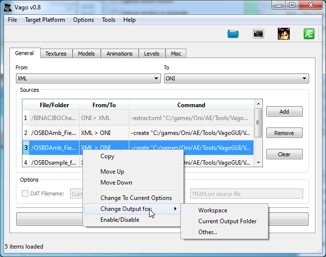Choose Move Up in the context menu
326x257 pixels.
(x=133, y=172)
